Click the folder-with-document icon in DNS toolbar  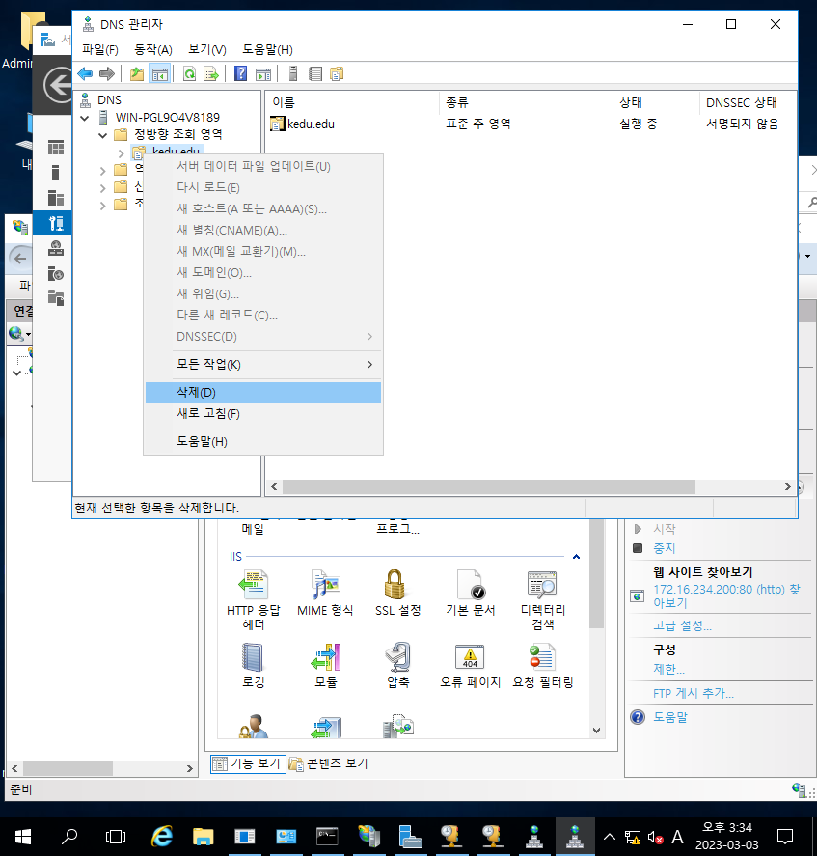tap(337, 73)
